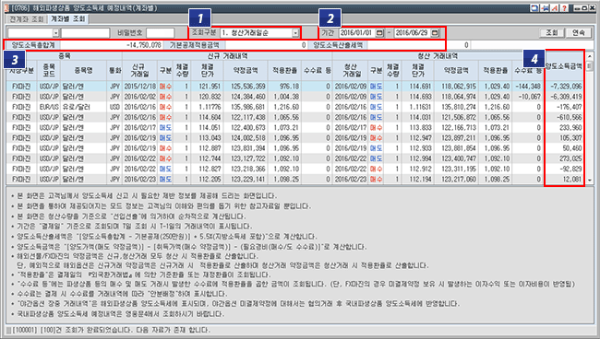Click the pin icon in the title bar
The height and width of the screenshot is (339, 600).
tap(545, 7)
